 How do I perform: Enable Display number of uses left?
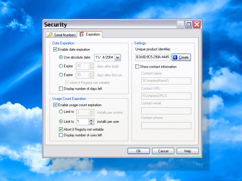[61, 135]
